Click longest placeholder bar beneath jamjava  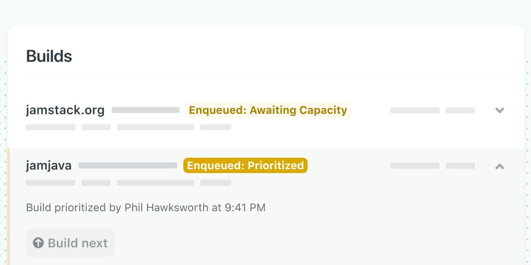pos(155,183)
